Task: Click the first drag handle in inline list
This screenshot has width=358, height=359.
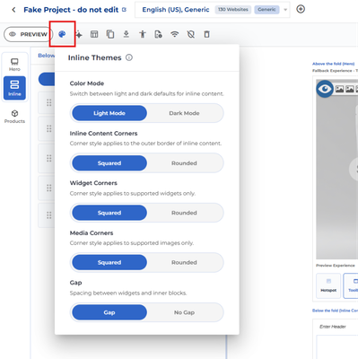Action: [49, 102]
